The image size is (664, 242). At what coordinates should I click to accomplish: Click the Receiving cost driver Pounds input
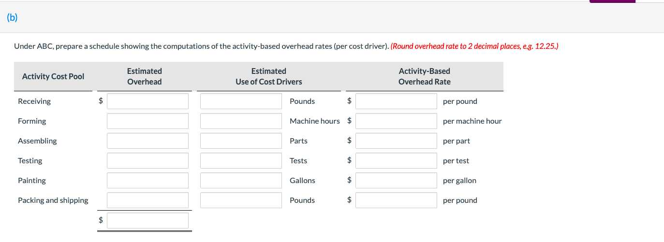(241, 101)
